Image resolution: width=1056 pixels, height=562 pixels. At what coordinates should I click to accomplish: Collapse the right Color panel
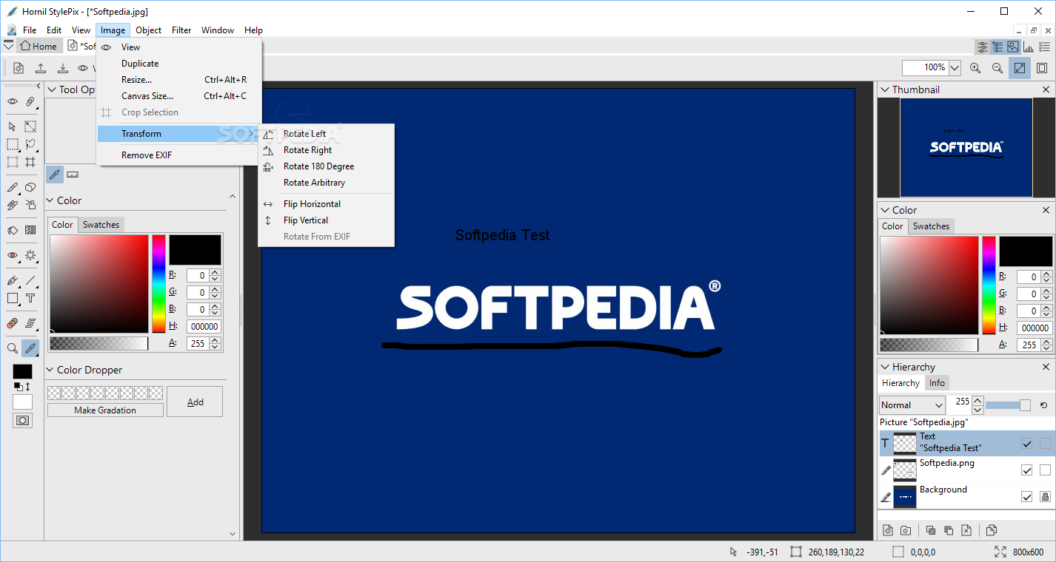[884, 210]
